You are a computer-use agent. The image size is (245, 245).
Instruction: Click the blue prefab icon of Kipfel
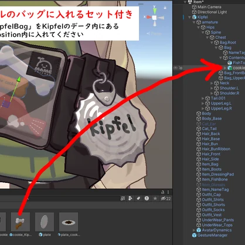click(194, 17)
